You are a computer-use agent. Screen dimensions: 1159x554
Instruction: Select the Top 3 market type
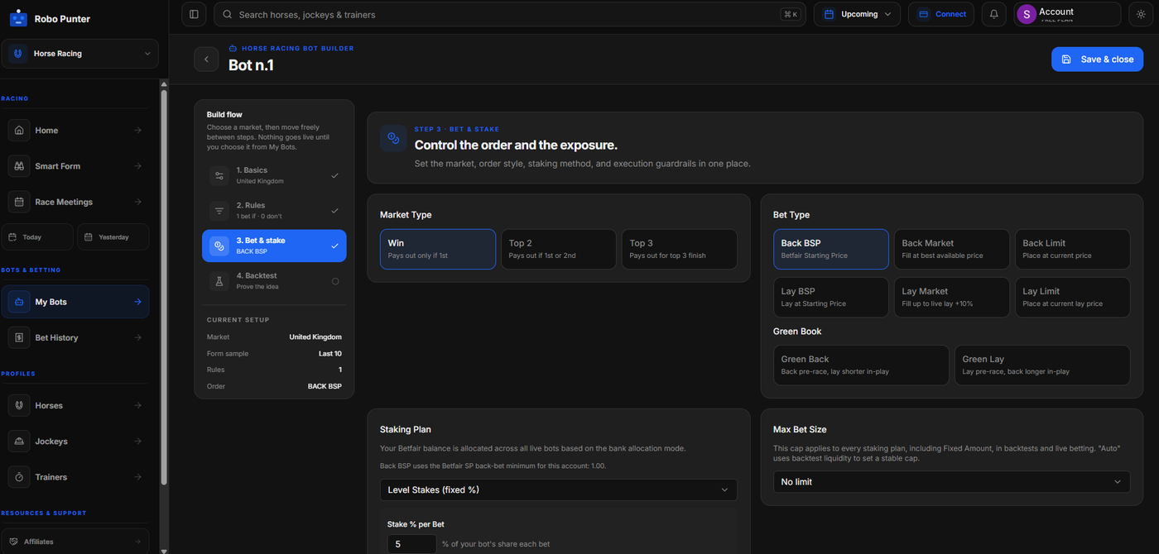[x=680, y=249]
